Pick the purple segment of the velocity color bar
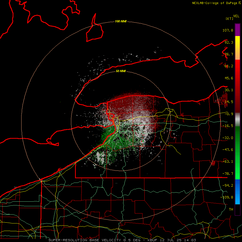 pos(237,30)
